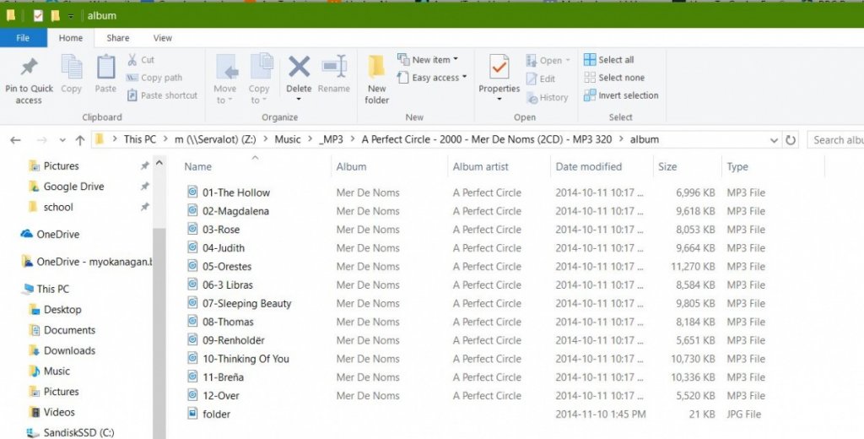
Task: Switch to the View ribbon tab
Action: tap(163, 37)
